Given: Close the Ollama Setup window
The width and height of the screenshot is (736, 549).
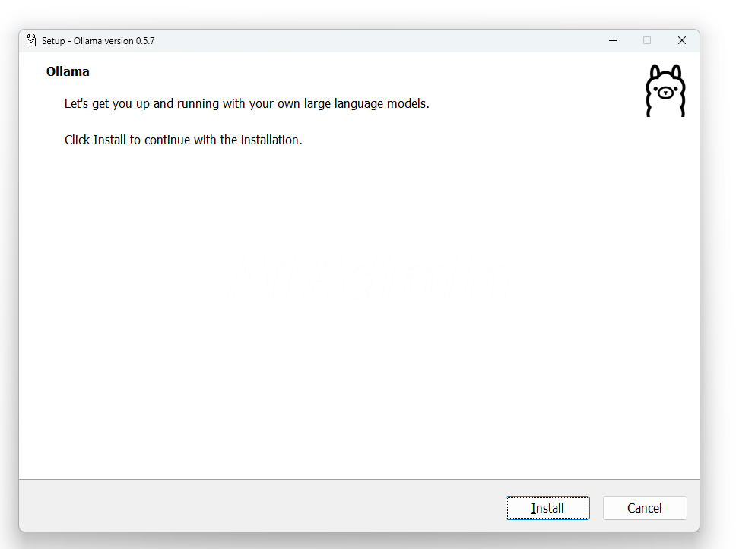Looking at the screenshot, I should [682, 40].
